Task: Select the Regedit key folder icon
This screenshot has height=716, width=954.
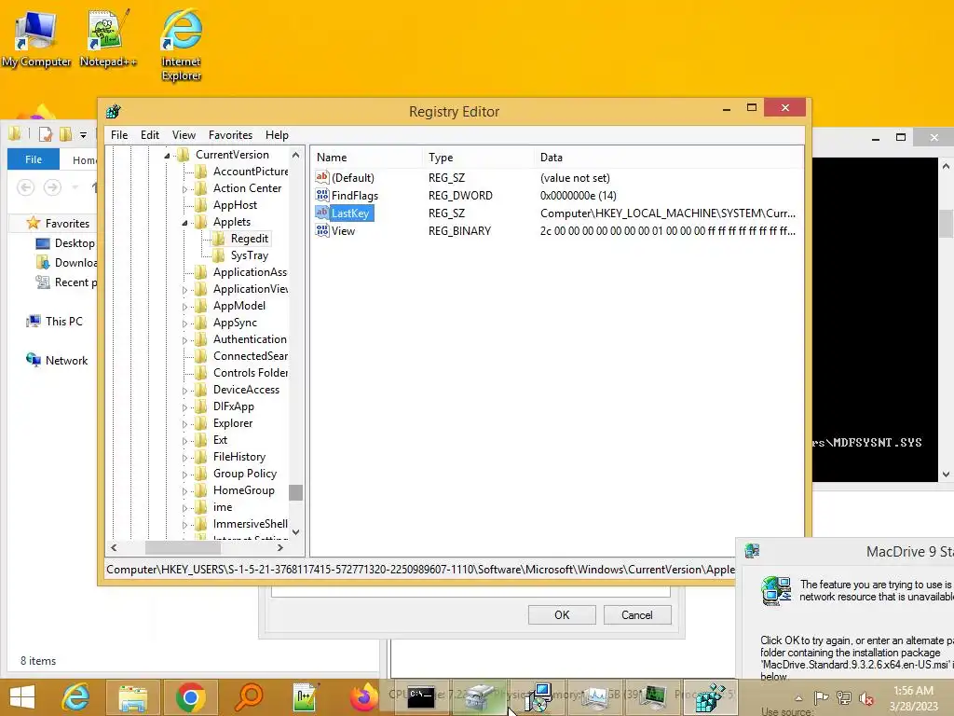Action: (218, 239)
